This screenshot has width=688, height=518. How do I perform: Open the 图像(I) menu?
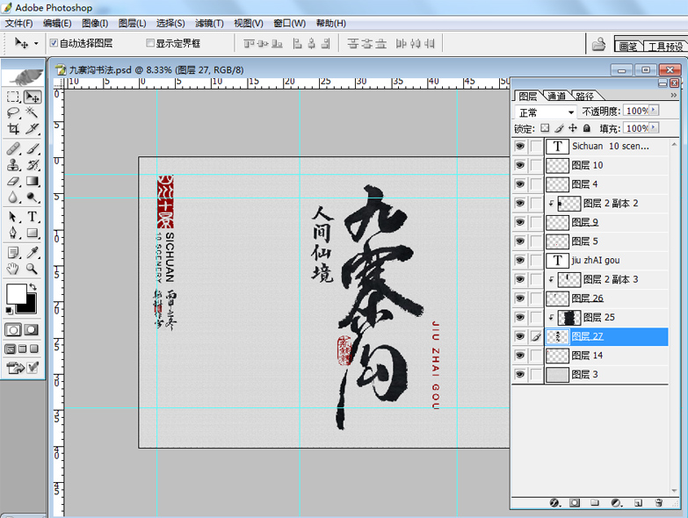[x=95, y=23]
